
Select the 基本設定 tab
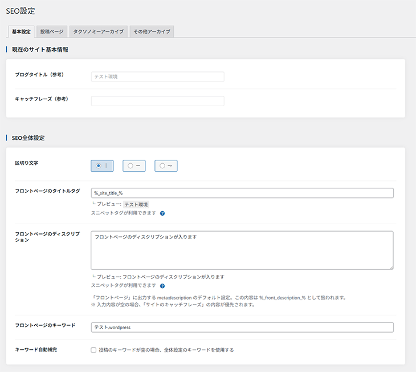(22, 31)
